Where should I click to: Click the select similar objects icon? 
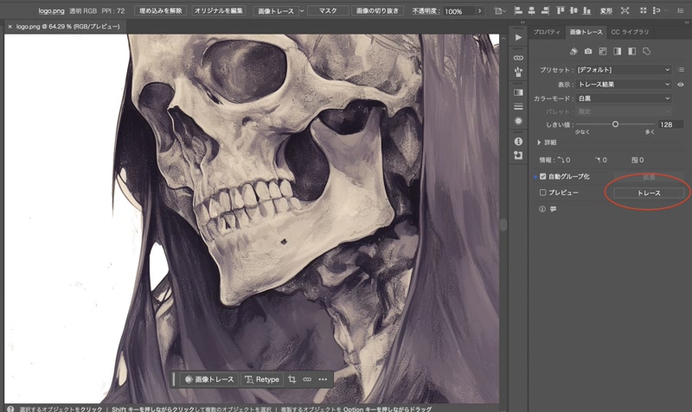tap(657, 10)
